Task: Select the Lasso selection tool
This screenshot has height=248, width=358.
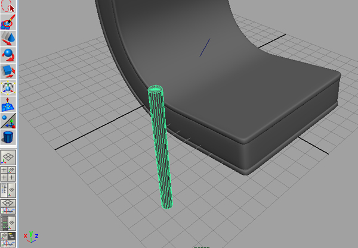Action: (x=8, y=8)
